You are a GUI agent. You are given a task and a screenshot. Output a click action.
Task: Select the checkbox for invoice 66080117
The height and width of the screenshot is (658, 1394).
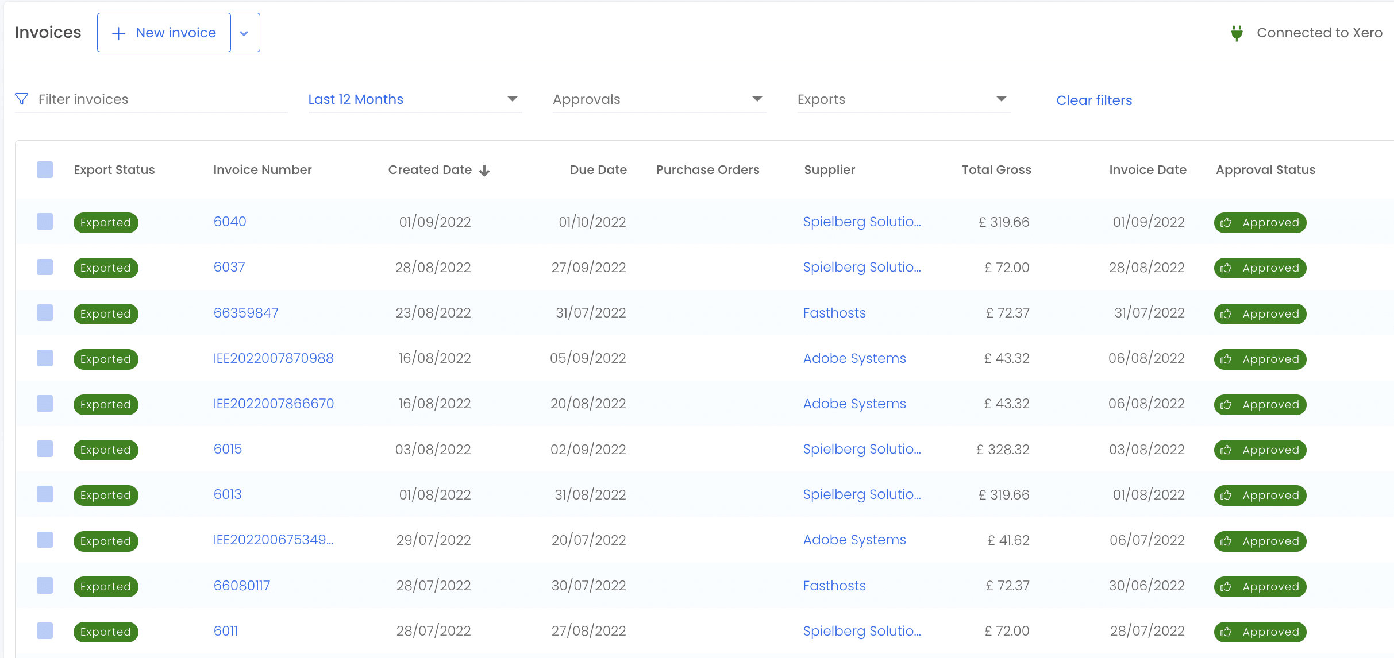tap(45, 586)
